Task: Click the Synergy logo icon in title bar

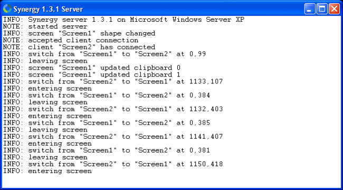Action: pos(7,9)
